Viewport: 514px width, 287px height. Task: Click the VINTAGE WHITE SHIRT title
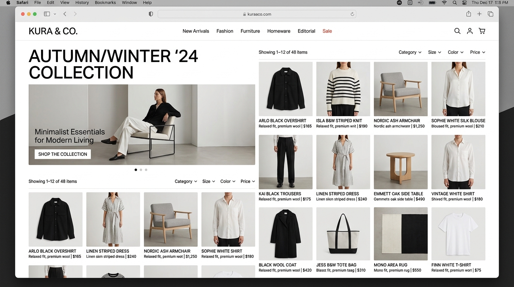(x=453, y=194)
